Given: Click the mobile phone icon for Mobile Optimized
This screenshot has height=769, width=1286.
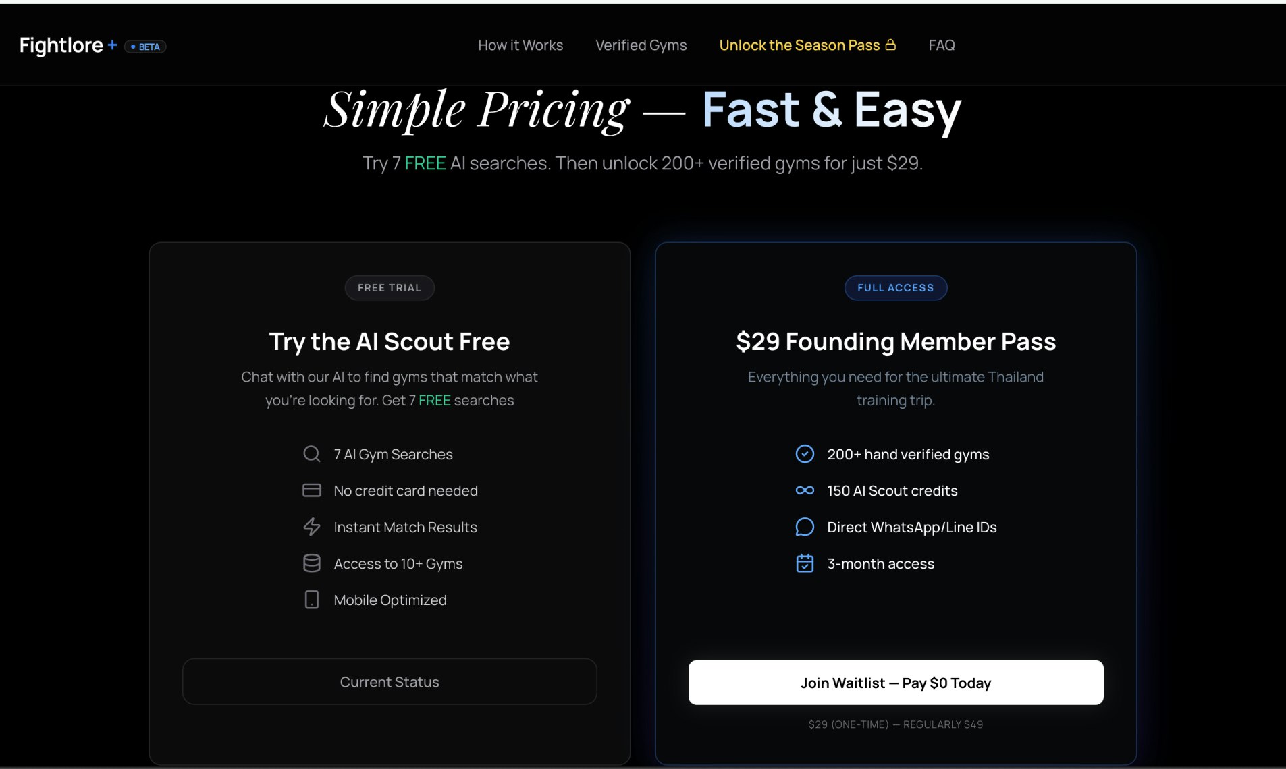Looking at the screenshot, I should [312, 600].
